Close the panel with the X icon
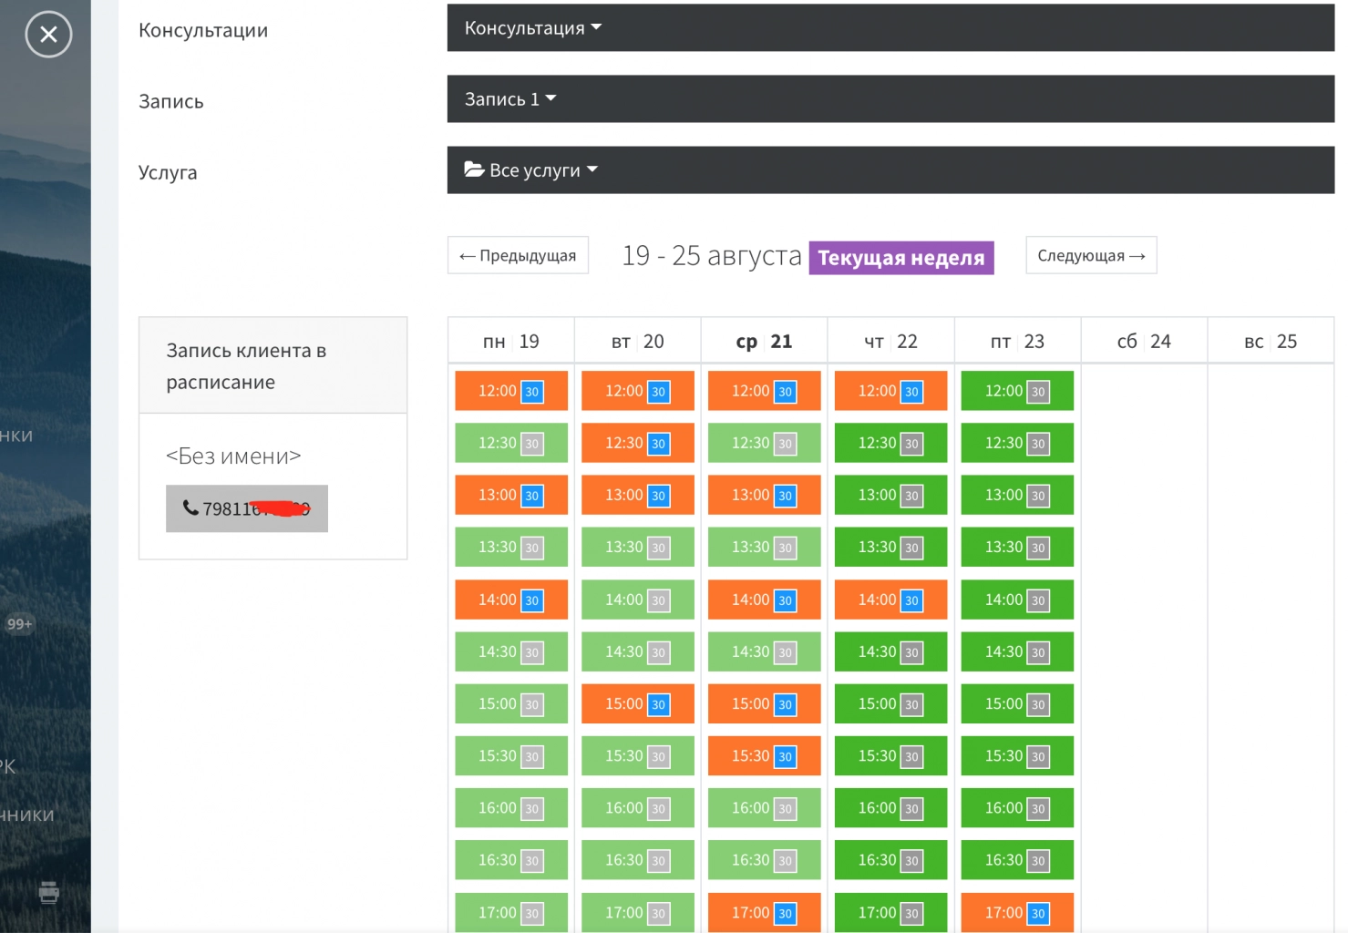 coord(48,35)
